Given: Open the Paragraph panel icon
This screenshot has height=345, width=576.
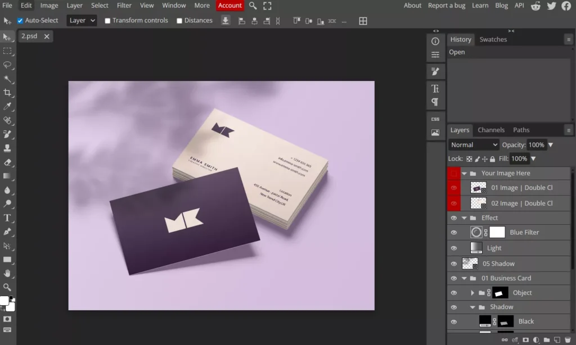Looking at the screenshot, I should pos(435,102).
